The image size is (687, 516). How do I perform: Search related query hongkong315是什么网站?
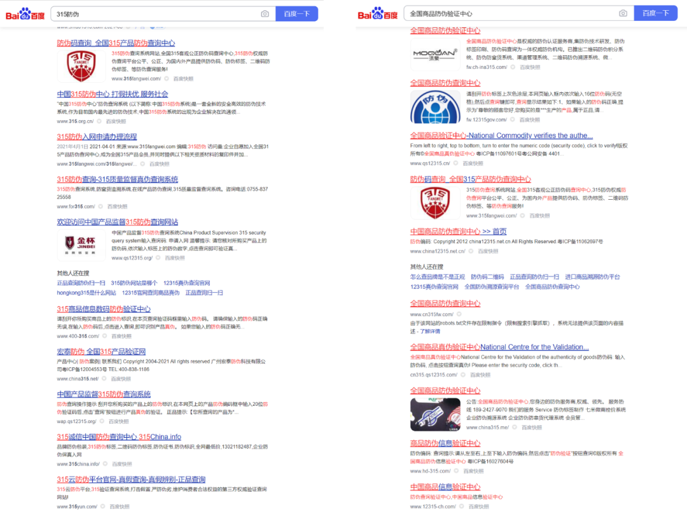pyautogui.click(x=87, y=293)
